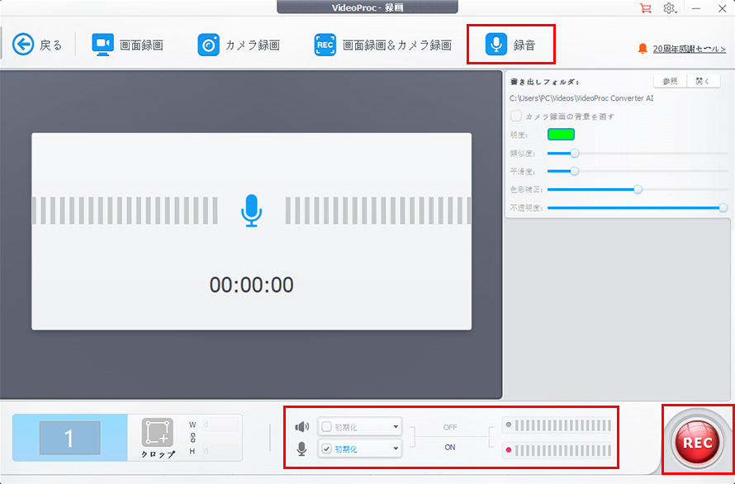
Task: Click the red REC record button
Action: [698, 442]
